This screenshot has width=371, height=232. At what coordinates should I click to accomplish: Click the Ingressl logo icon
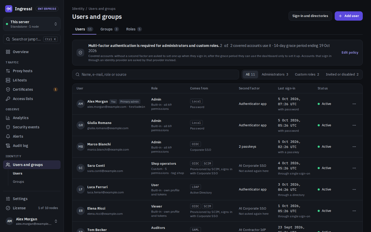9,9
